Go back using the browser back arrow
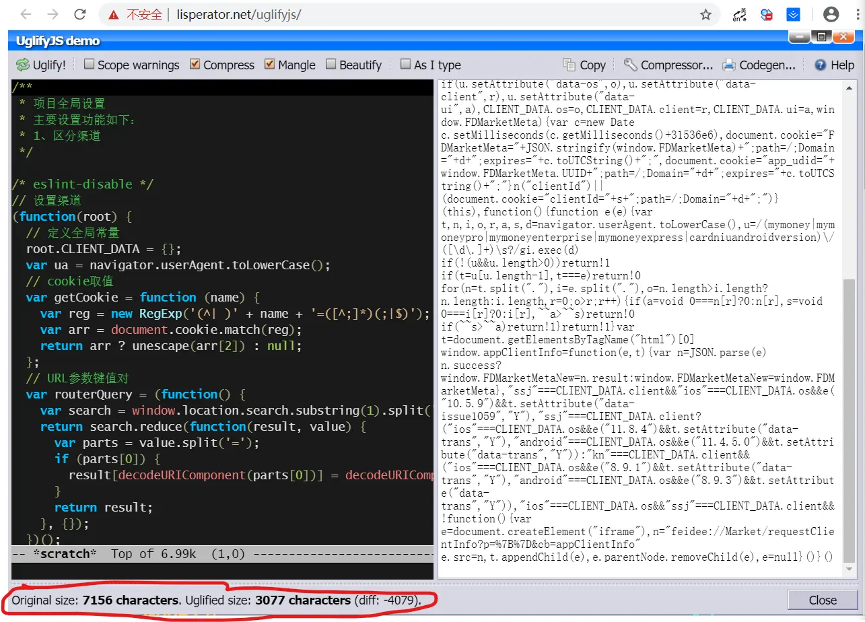Viewport: 865px width, 622px height. point(25,14)
